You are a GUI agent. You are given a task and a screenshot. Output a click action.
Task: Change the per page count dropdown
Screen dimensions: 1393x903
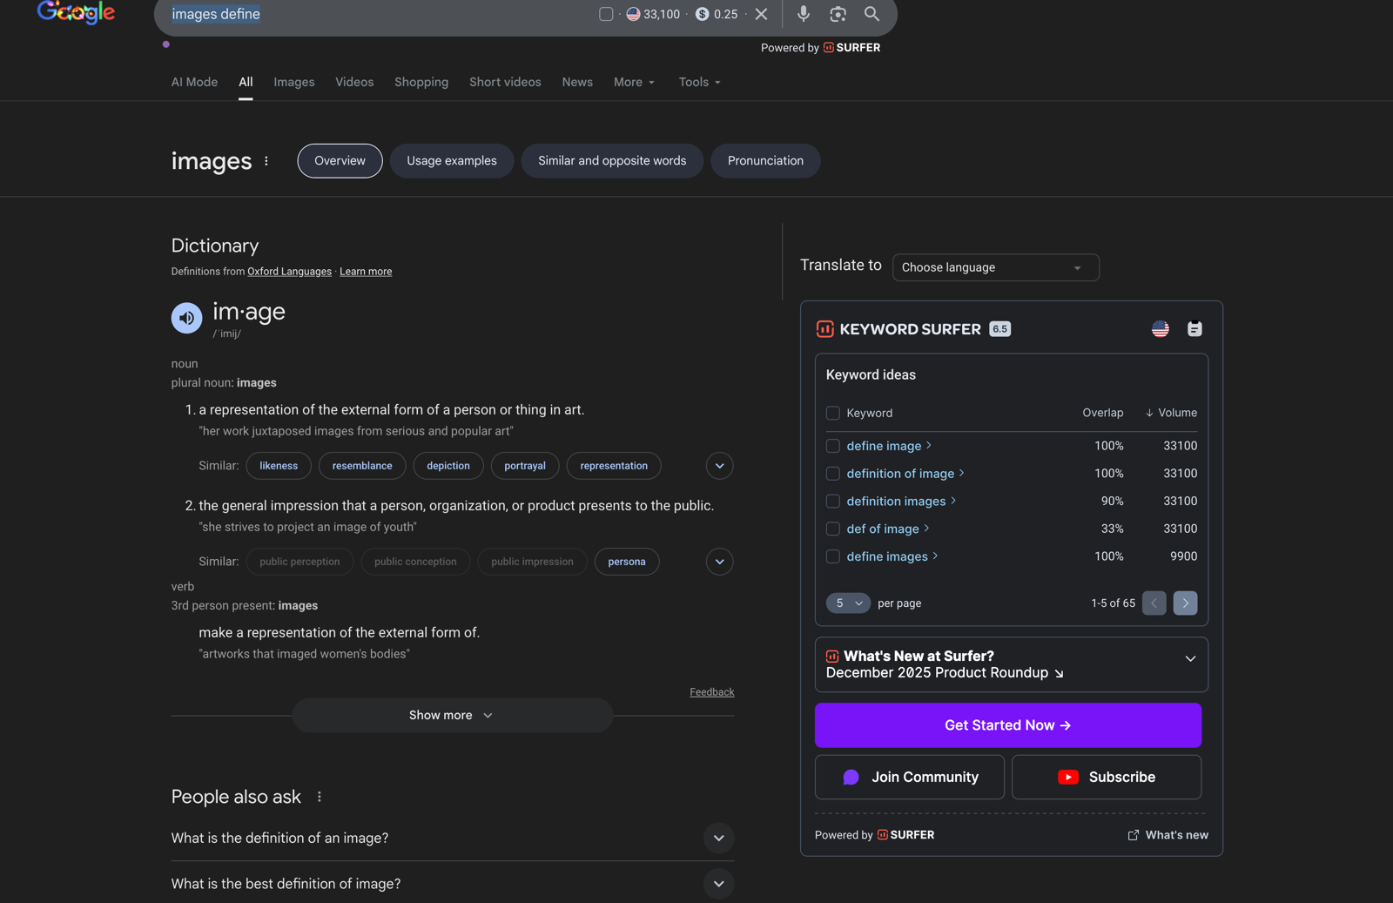click(x=848, y=603)
